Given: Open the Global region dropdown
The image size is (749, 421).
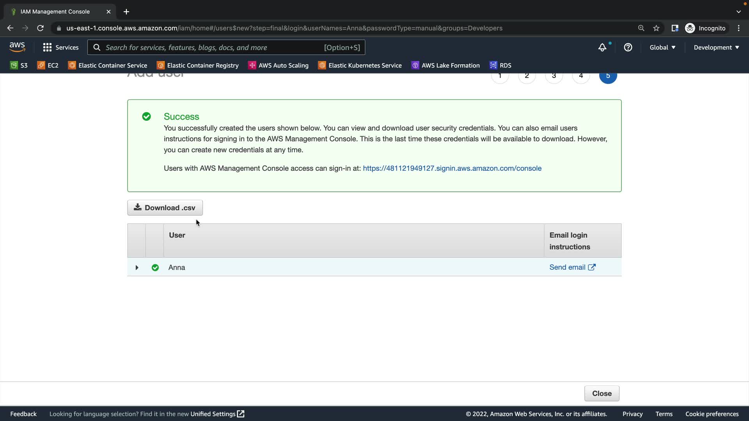Looking at the screenshot, I should (662, 48).
